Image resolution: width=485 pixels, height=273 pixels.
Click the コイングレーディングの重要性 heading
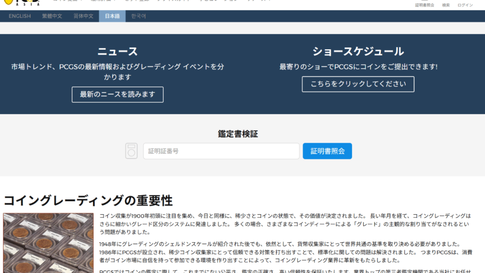pyautogui.click(x=88, y=200)
